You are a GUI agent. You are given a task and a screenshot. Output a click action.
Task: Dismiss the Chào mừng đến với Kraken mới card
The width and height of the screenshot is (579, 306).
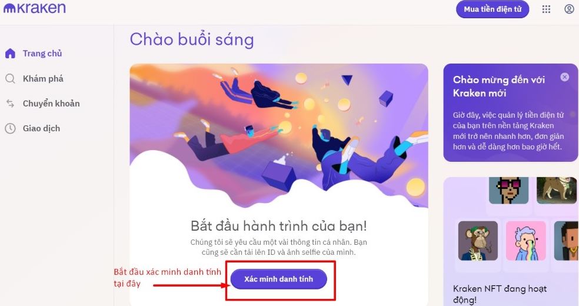[x=564, y=76]
